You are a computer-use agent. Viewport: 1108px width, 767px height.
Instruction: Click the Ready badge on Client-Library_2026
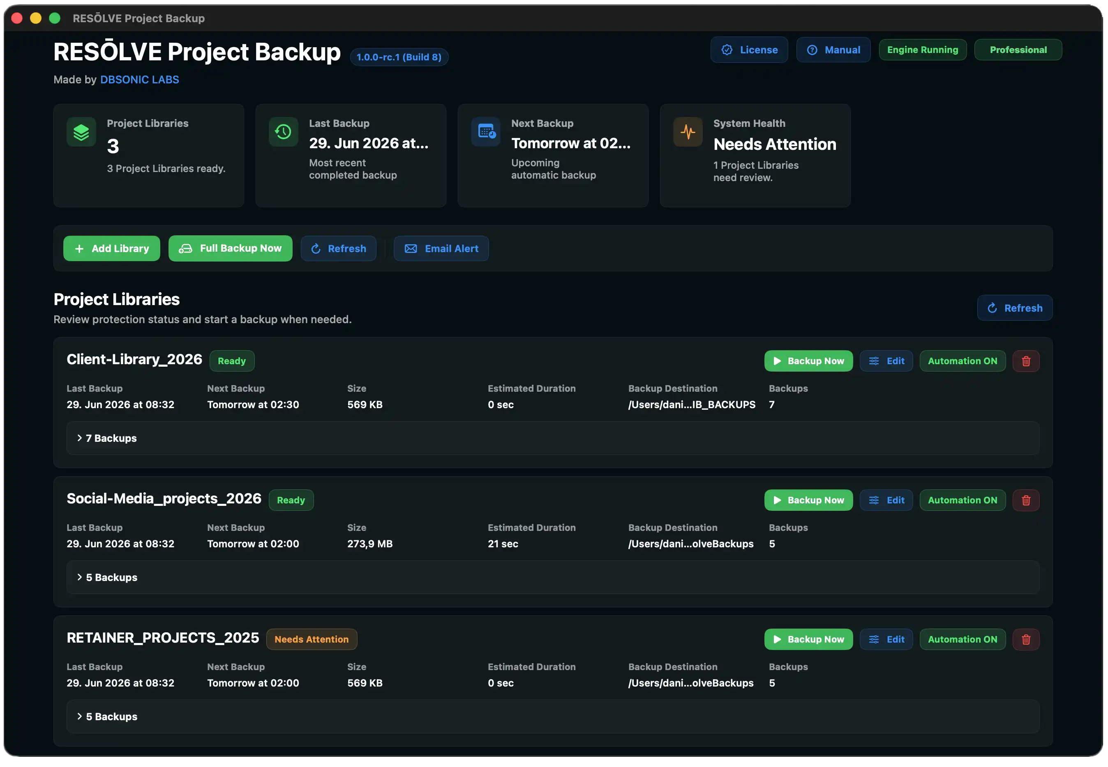click(x=232, y=361)
